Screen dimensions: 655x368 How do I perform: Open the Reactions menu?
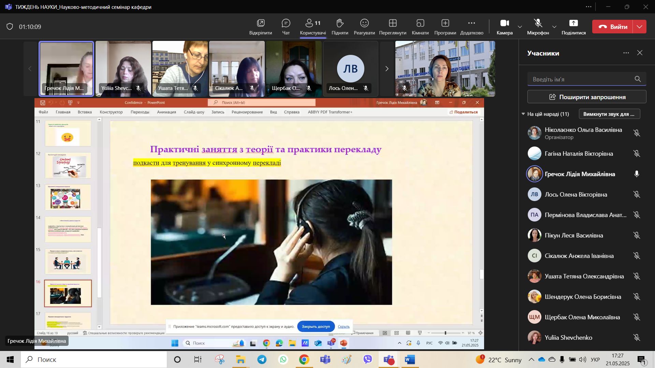364,27
